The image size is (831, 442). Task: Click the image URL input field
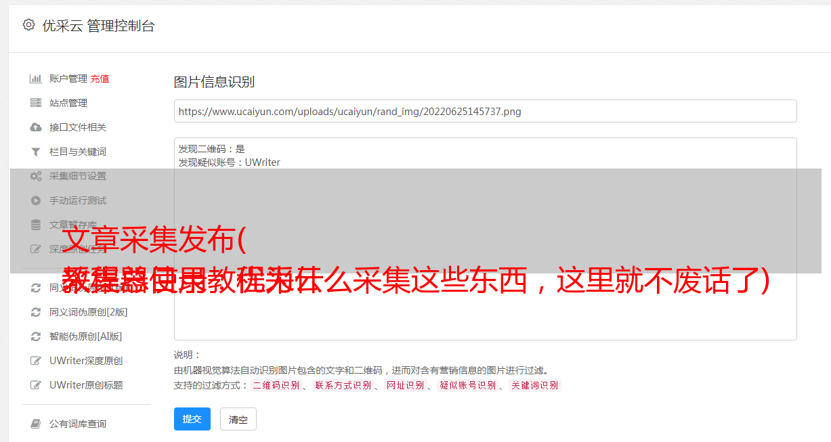click(485, 111)
